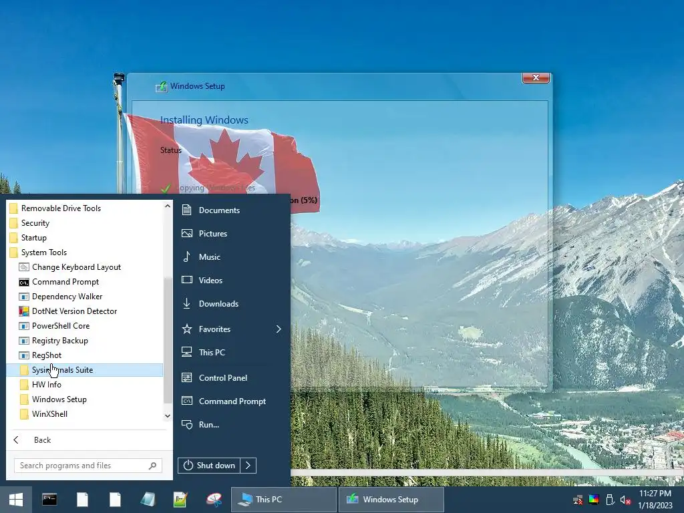Viewport: 684px width, 513px height.
Task: Open the snipping scissors taskbar icon
Action: point(214,500)
